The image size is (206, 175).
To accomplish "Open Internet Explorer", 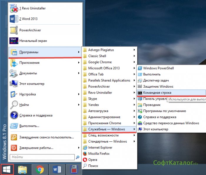I will pyautogui.click(x=100, y=147).
